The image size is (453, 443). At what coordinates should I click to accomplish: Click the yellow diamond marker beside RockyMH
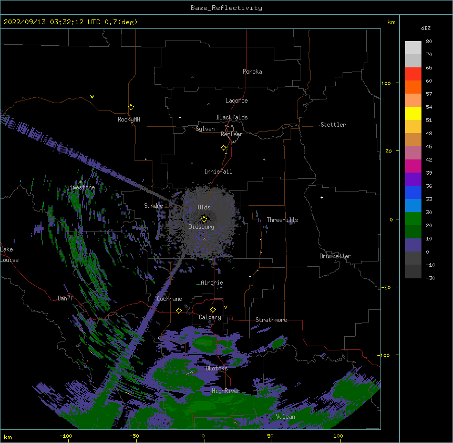click(x=131, y=107)
